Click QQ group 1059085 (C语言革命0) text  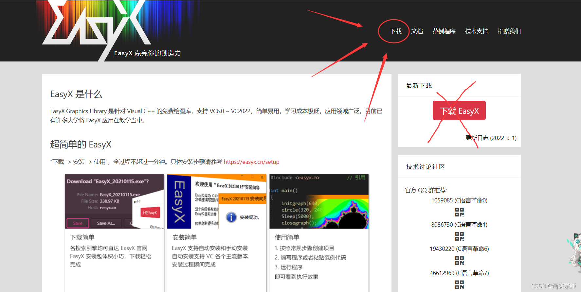[459, 200]
